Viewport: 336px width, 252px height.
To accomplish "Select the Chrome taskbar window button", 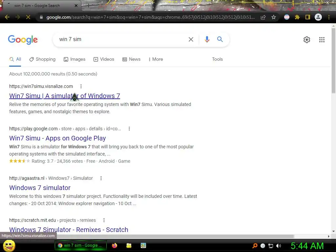I will (81, 245).
